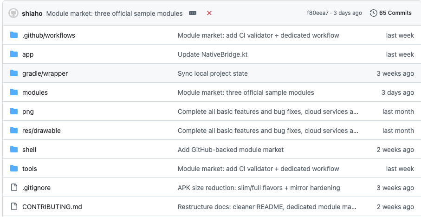
Task: Open the modules directory
Action: pyautogui.click(x=35, y=92)
